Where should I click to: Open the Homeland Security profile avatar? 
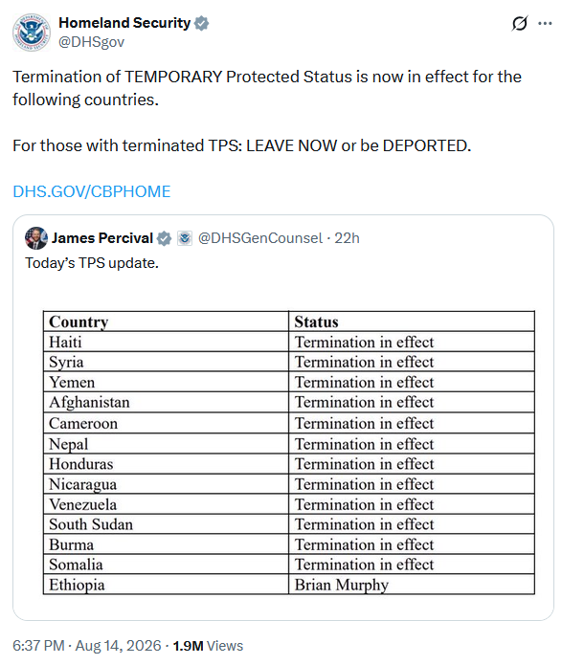[31, 33]
